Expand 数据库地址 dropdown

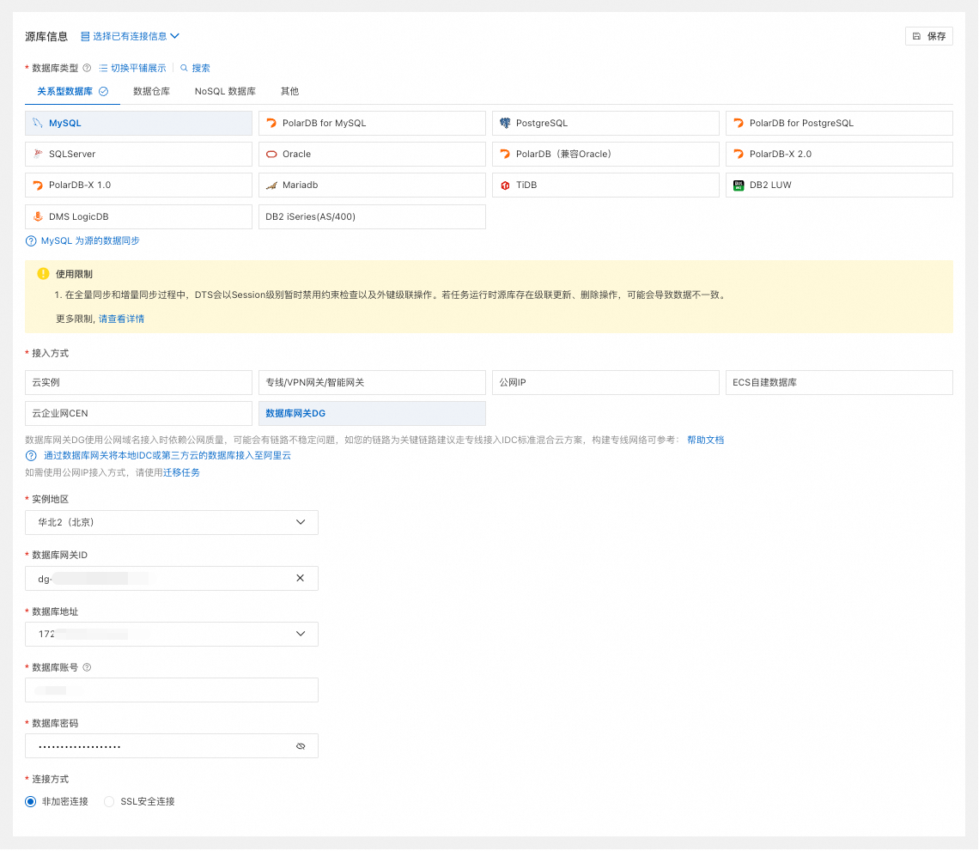(172, 635)
